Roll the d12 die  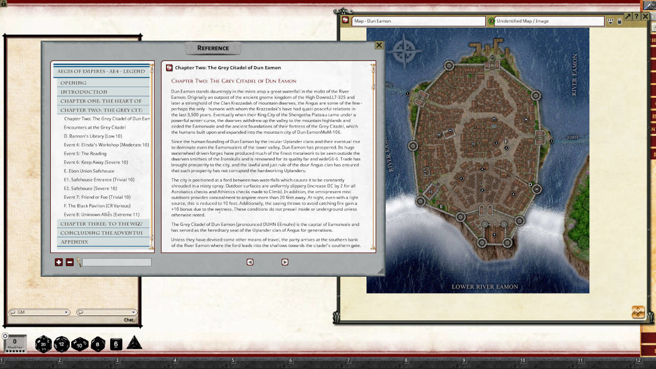61,343
